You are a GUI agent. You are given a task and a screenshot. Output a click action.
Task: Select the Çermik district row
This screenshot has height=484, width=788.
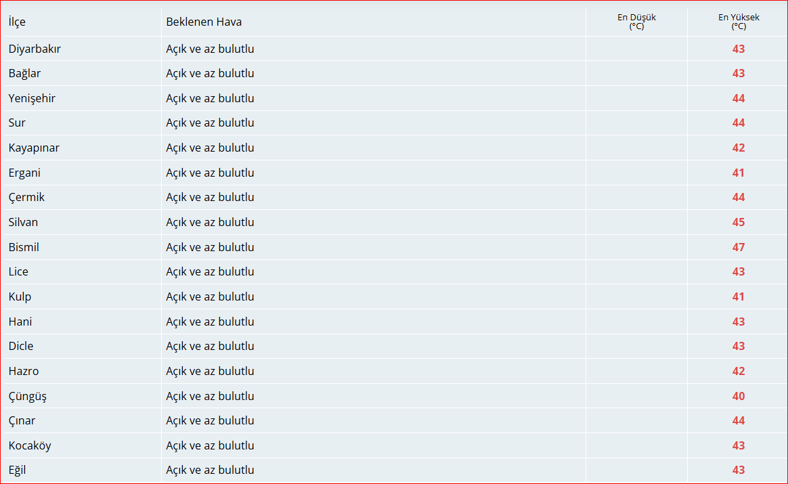click(x=394, y=197)
